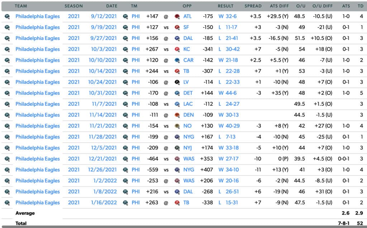This screenshot has width=367, height=228.
Task: Click the +29.5 (Y) ATS diff value
Action: point(278,16)
